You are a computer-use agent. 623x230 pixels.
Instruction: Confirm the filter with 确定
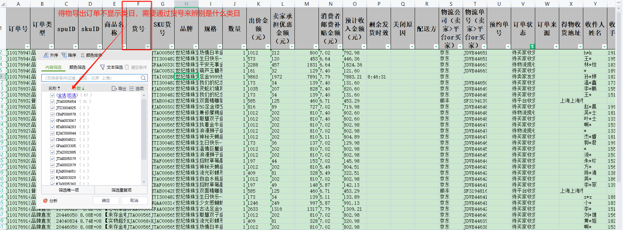click(106, 200)
